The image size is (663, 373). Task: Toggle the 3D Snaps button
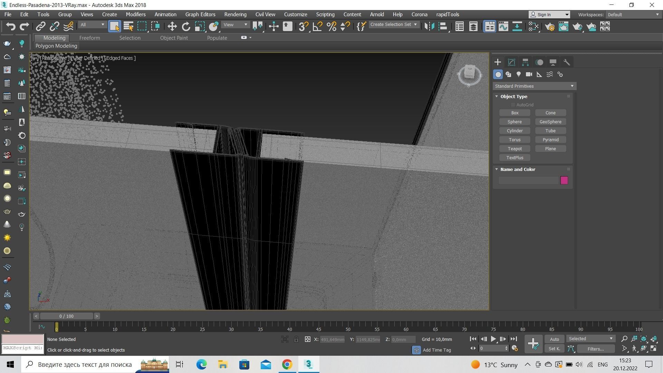(x=303, y=27)
